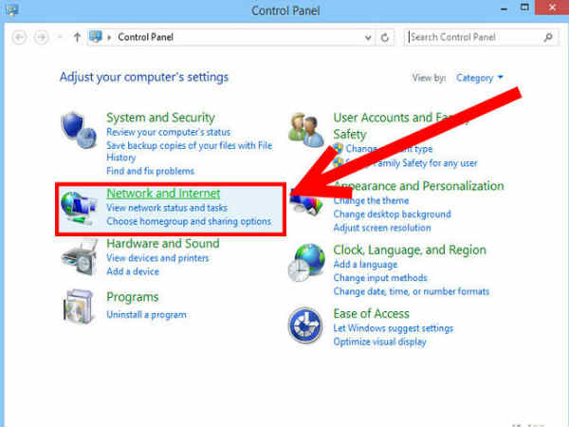Close the Control Panel window
Image resolution: width=569 pixels, height=427 pixels.
[552, 8]
